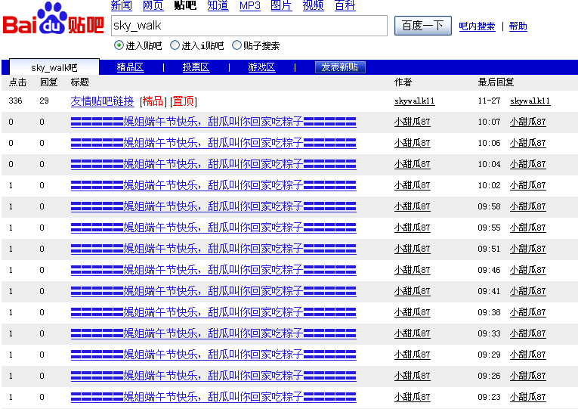
Task: Open the 帮助 help link
Action: [518, 26]
